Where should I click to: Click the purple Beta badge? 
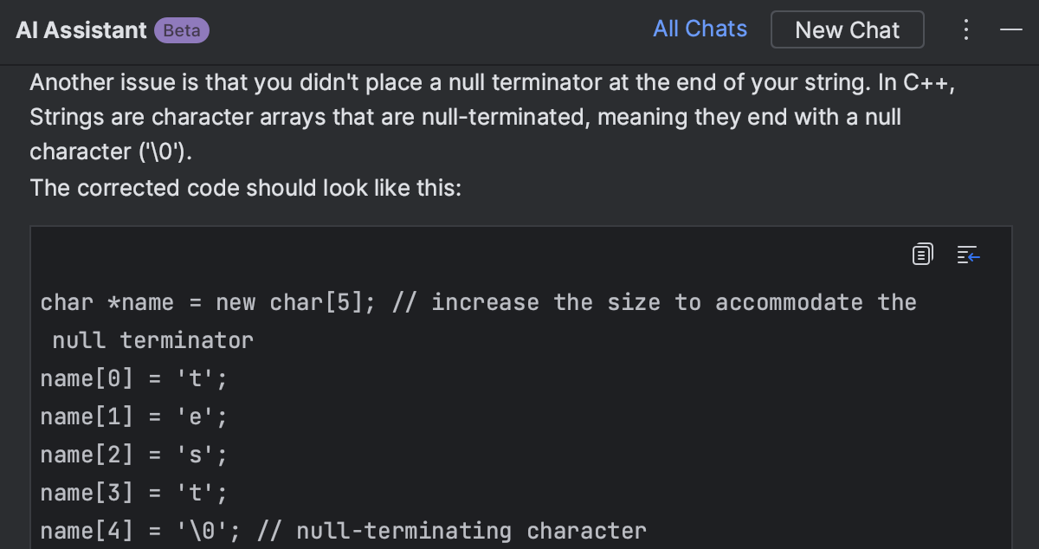tap(182, 30)
